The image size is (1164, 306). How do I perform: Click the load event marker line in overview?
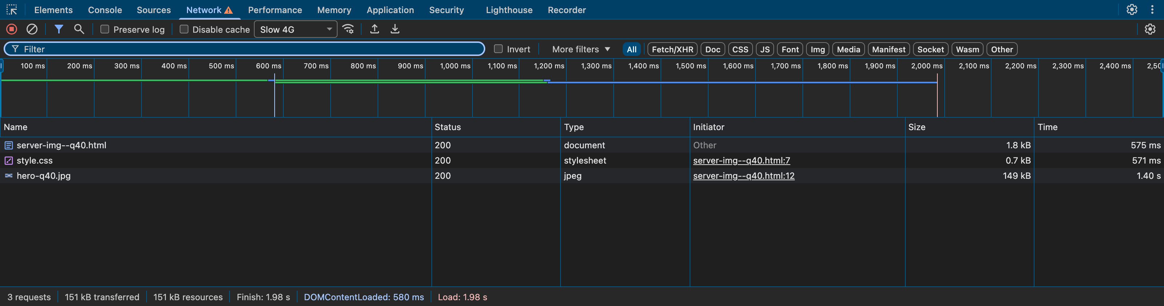click(x=937, y=95)
